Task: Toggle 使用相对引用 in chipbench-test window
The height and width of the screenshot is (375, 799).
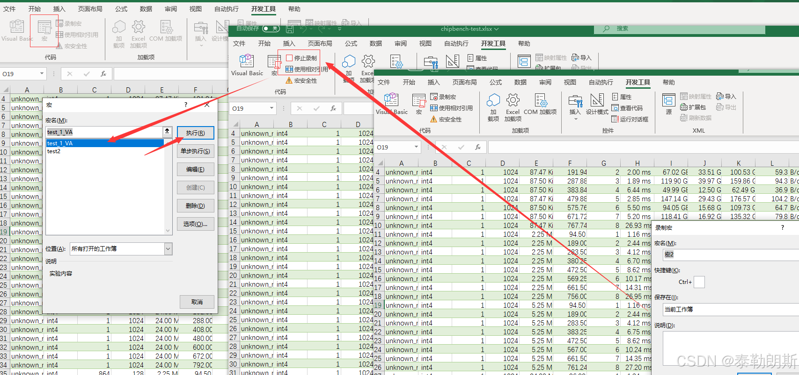Action: (x=307, y=69)
